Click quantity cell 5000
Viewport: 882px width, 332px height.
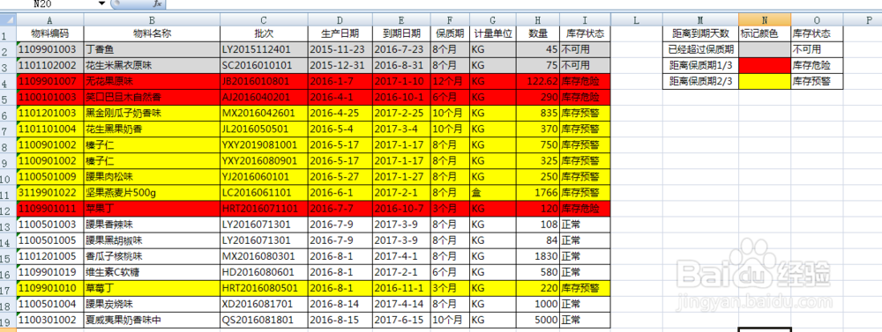coord(538,321)
